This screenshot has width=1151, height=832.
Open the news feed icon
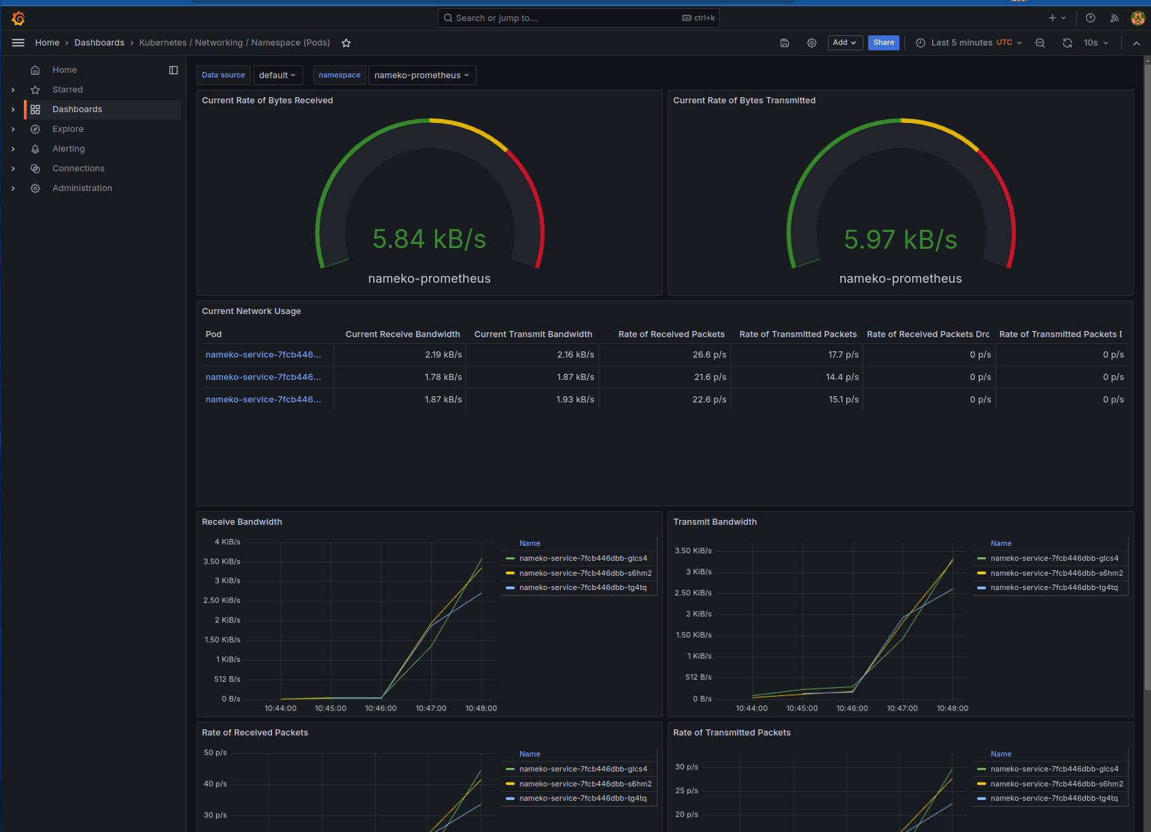point(1114,18)
